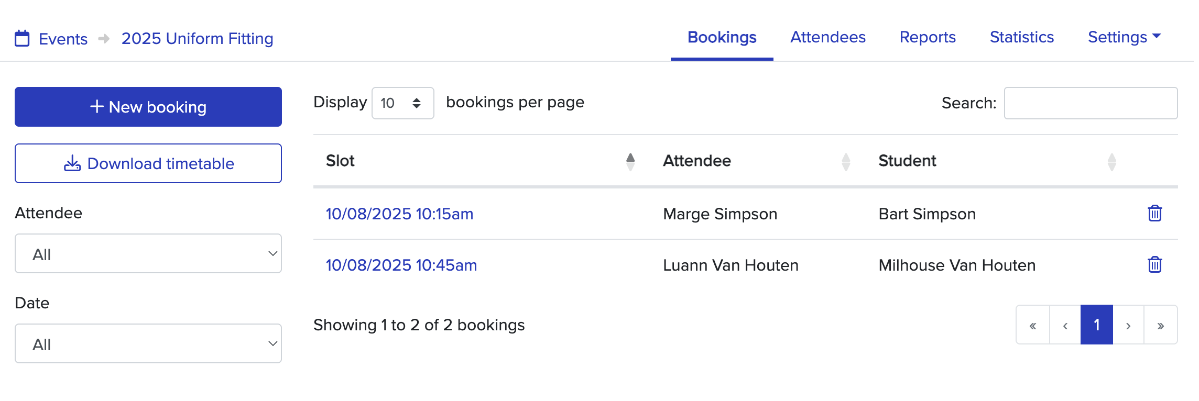Click the sort arrows on the Attendee column
1199x401 pixels.
pyautogui.click(x=846, y=161)
